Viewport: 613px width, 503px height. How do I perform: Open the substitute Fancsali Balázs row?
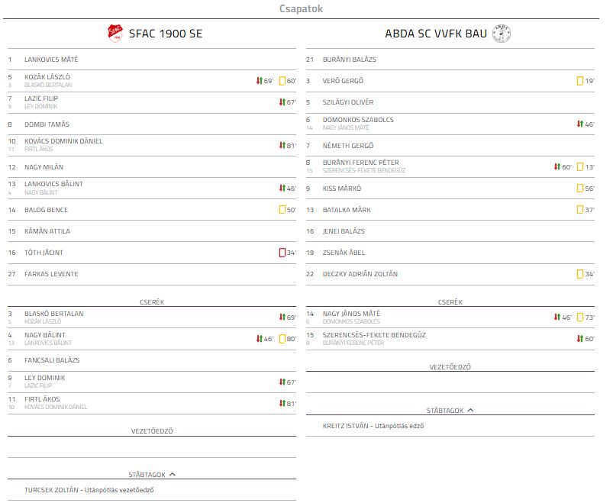(x=52, y=360)
